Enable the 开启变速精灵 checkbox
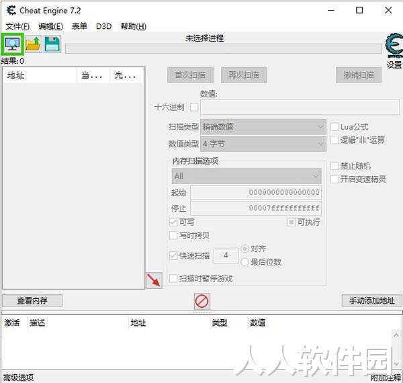The height and width of the screenshot is (383, 403). coord(334,179)
